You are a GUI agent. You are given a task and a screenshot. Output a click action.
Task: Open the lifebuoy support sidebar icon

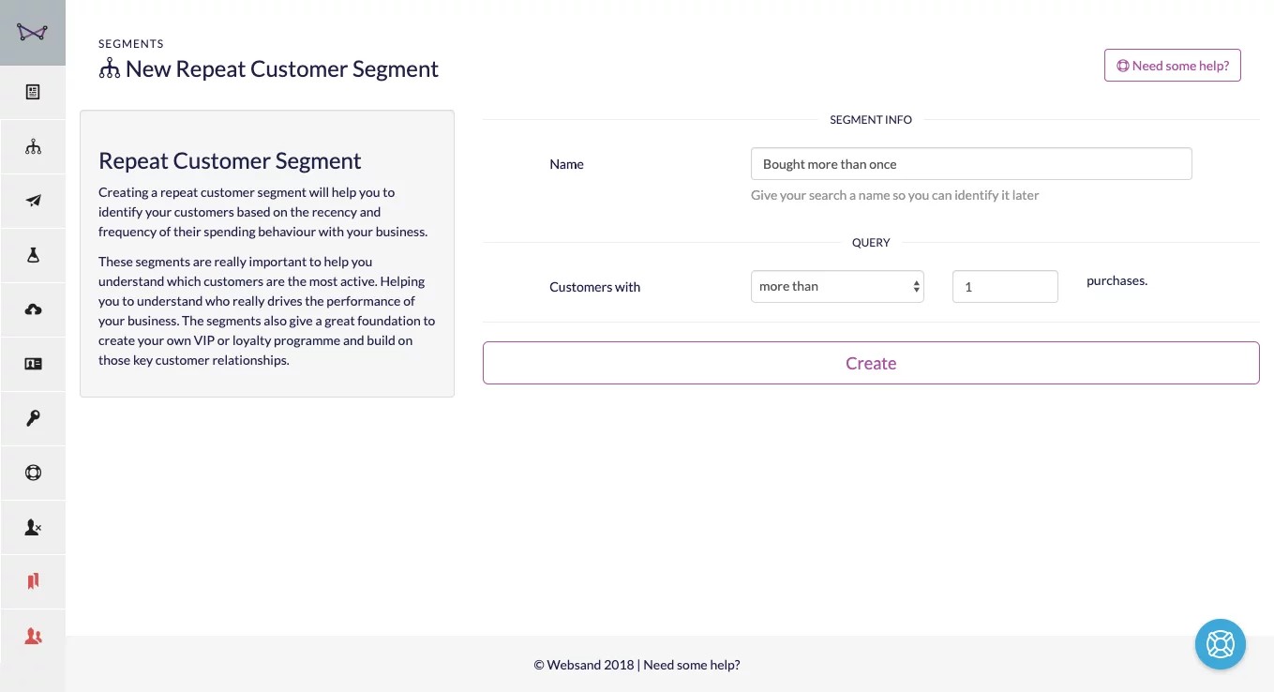point(33,473)
